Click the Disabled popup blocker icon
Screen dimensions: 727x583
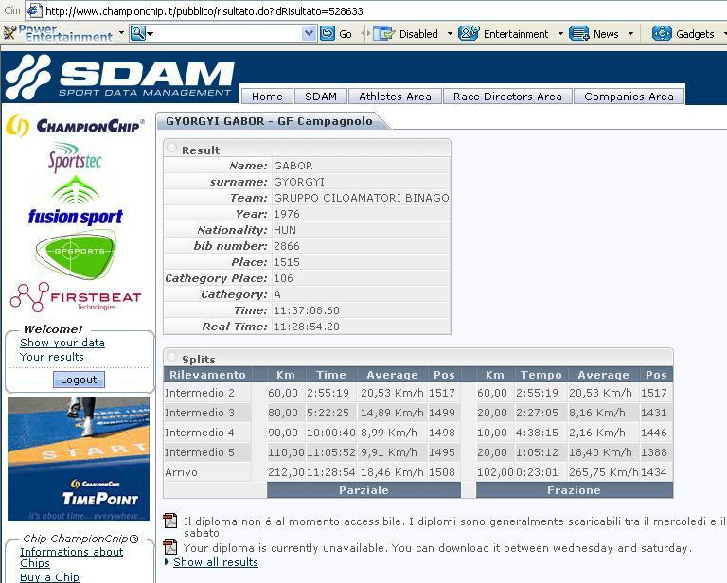click(x=385, y=33)
